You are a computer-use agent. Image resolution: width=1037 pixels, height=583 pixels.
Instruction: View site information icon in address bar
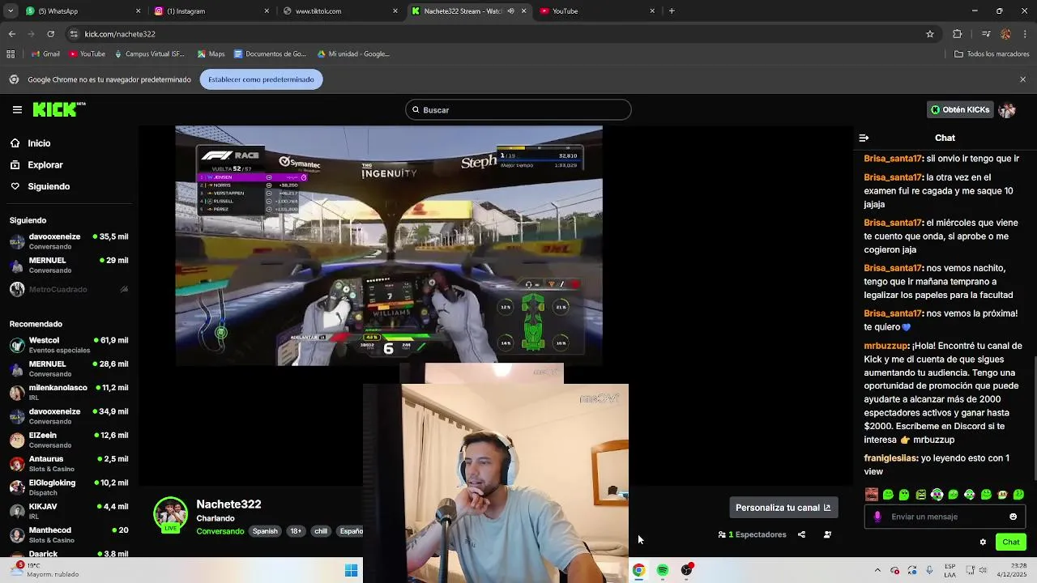coord(74,34)
